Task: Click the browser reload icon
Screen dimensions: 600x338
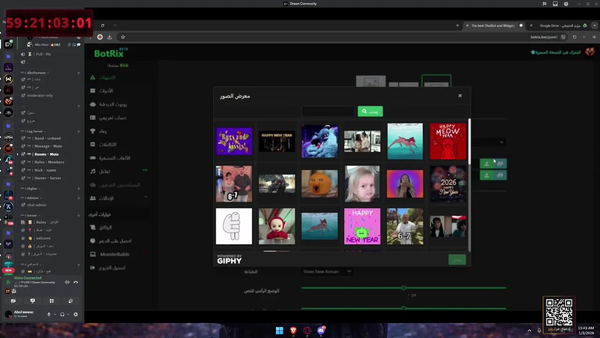Action: point(575,37)
